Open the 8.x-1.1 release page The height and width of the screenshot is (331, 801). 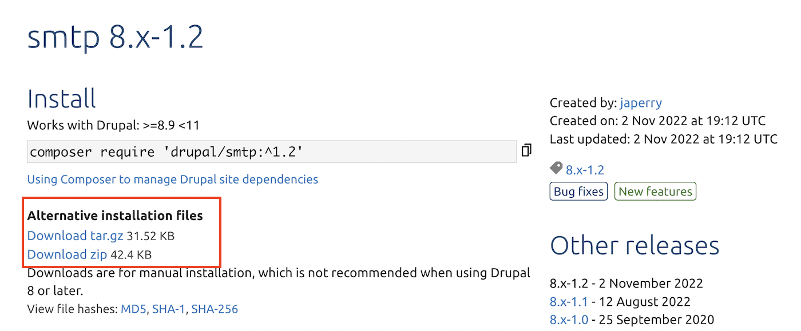(568, 301)
